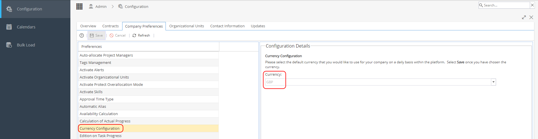Open the Organizational Units tab
The width and height of the screenshot is (538, 139).
click(x=187, y=26)
